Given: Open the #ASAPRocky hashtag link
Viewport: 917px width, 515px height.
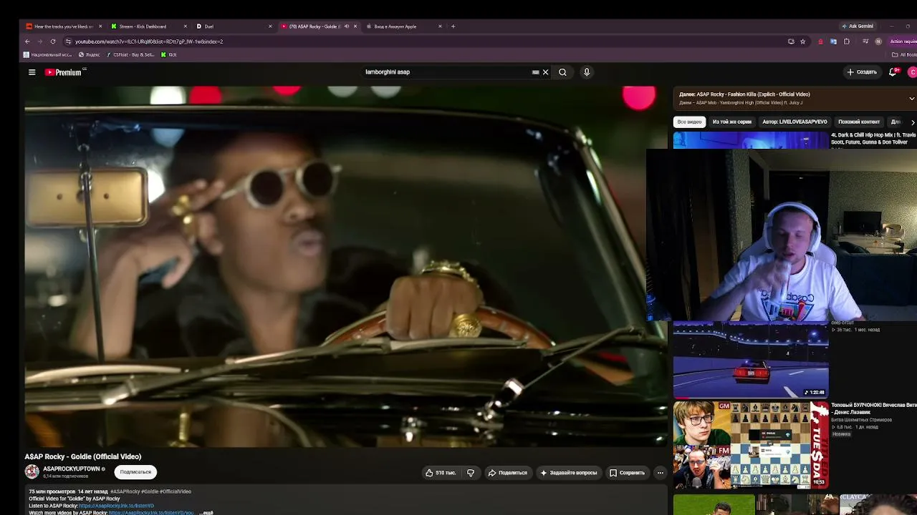Looking at the screenshot, I should [125, 491].
